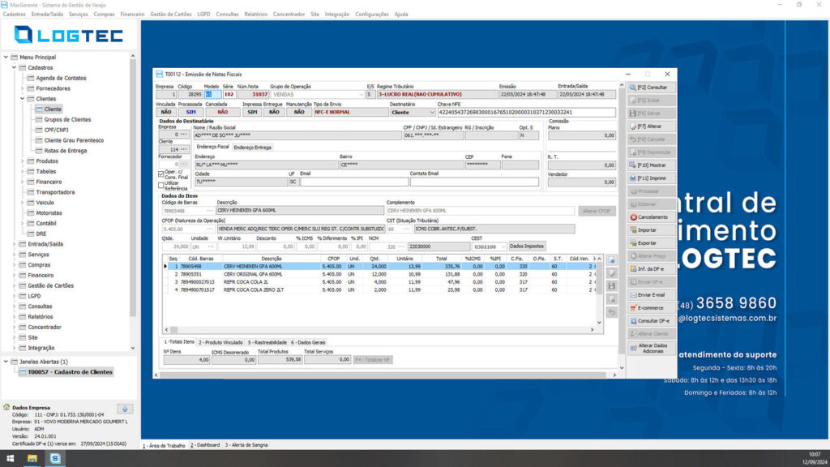Screen dimensions: 830x467
Task: Click the Inf. da DF-e icon
Action: point(633,269)
